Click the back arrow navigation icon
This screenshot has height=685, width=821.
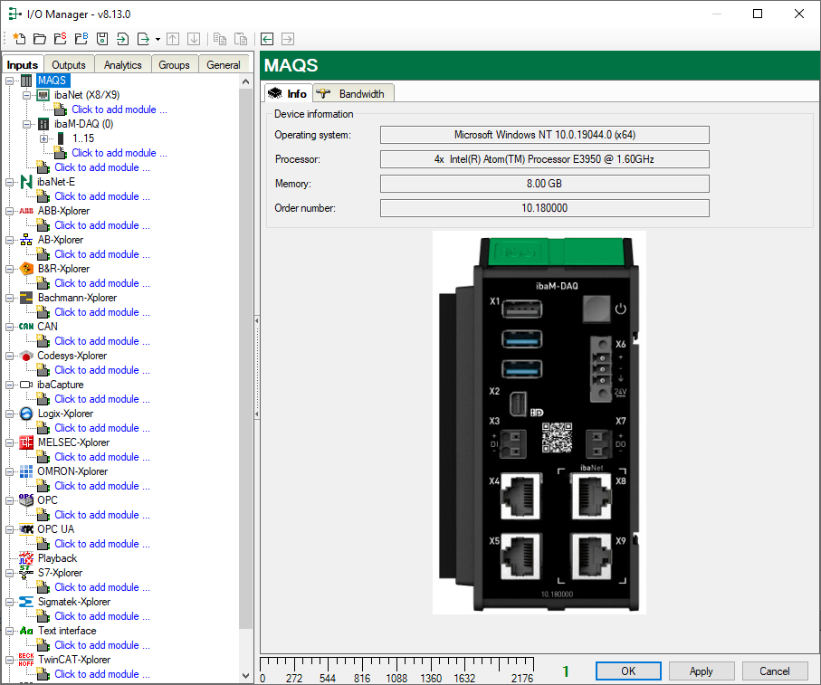tap(267, 39)
